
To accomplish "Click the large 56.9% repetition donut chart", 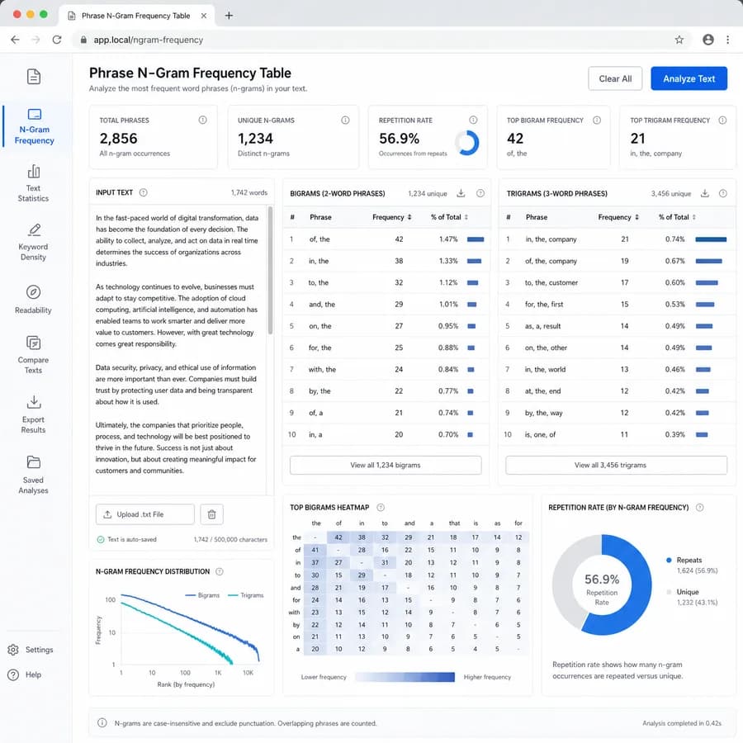I will click(602, 584).
